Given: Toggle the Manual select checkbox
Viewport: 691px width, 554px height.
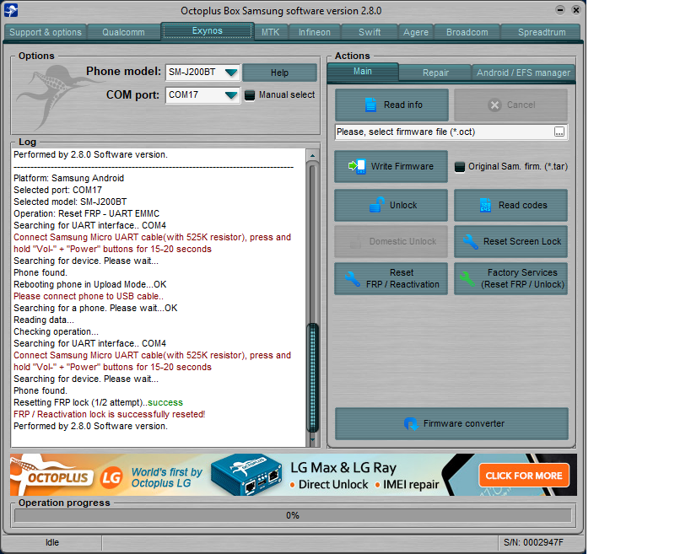Looking at the screenshot, I should 250,95.
